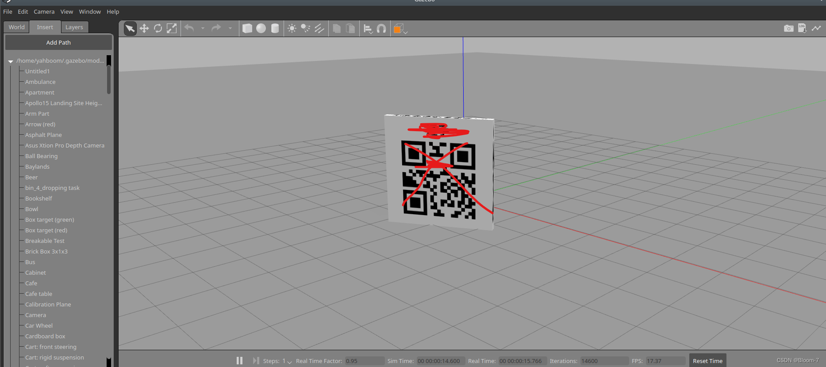Select Box target (green) model

tap(50, 219)
